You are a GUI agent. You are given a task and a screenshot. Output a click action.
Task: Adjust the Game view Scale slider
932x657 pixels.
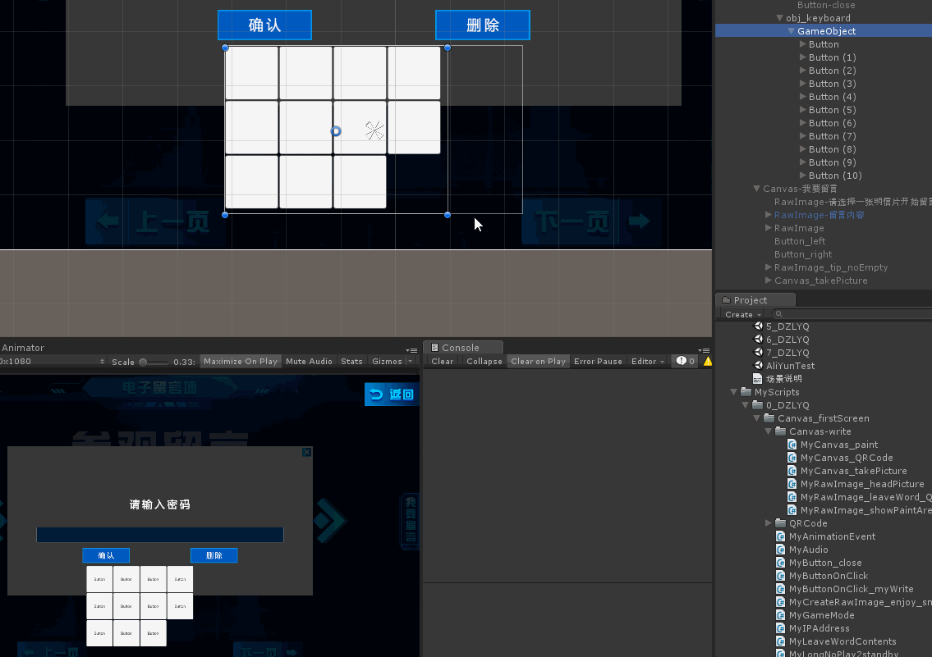coord(141,361)
